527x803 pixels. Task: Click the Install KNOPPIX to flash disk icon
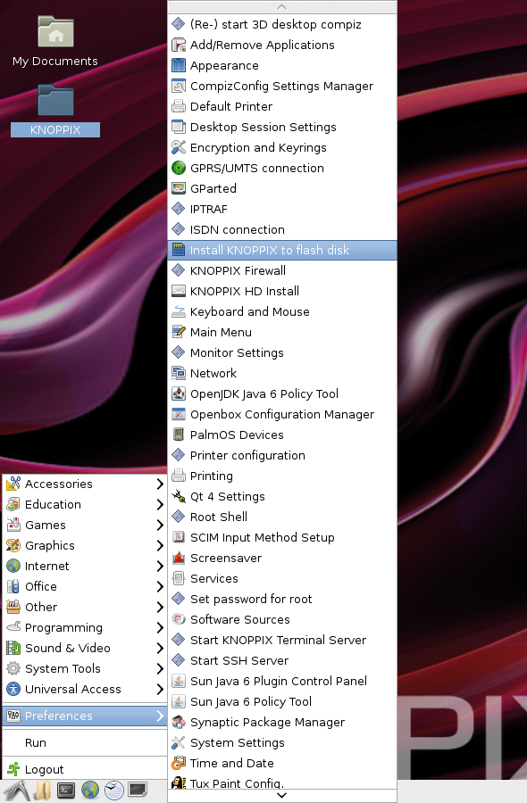click(x=179, y=250)
